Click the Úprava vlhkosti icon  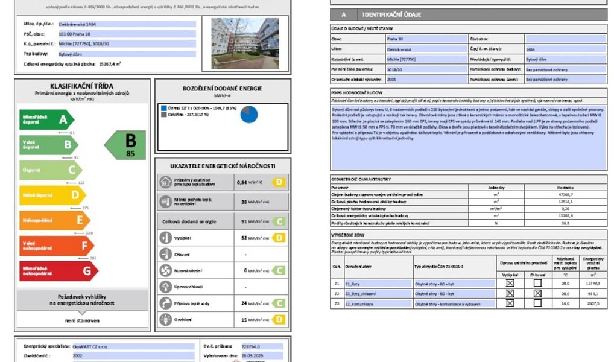tap(166, 287)
